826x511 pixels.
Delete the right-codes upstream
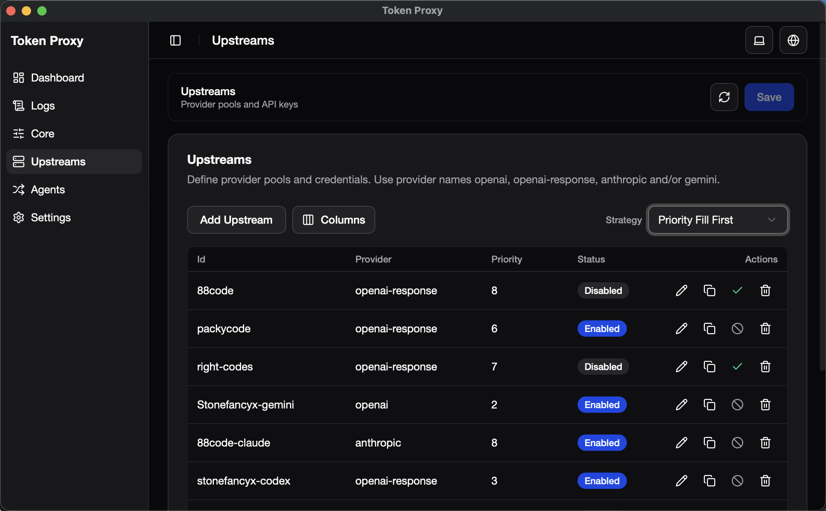(765, 367)
